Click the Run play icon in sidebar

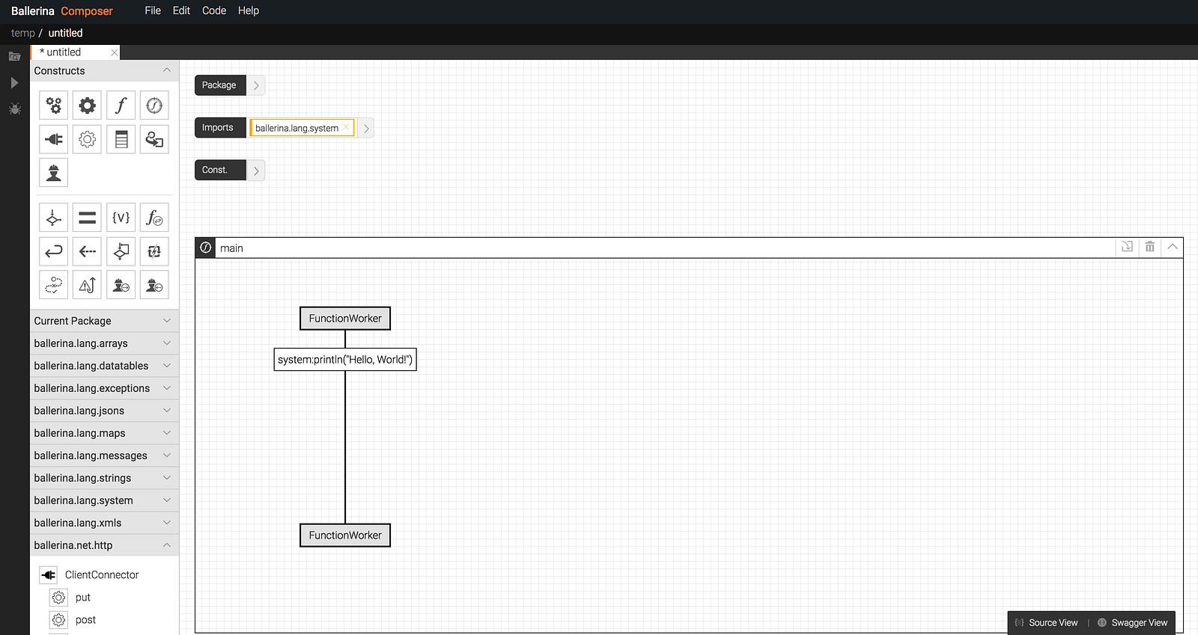(14, 82)
